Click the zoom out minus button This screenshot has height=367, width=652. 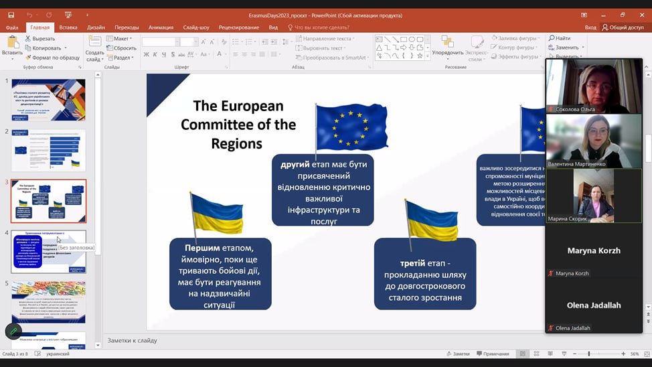click(574, 354)
